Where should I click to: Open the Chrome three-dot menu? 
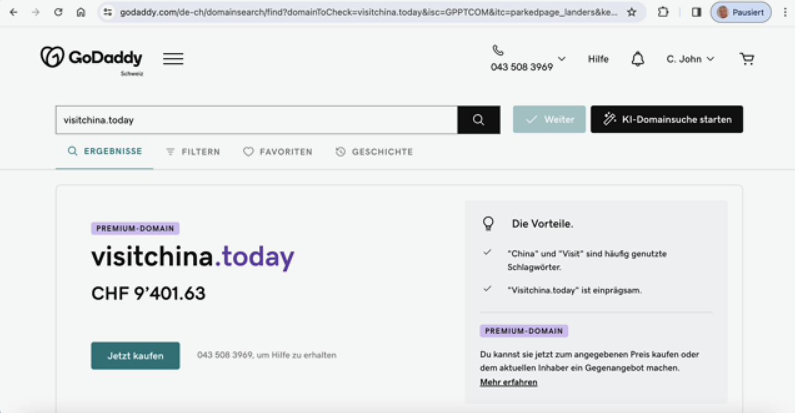point(785,12)
